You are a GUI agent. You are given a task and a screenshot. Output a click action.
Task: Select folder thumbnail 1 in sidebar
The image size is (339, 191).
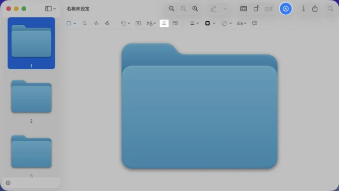31,43
